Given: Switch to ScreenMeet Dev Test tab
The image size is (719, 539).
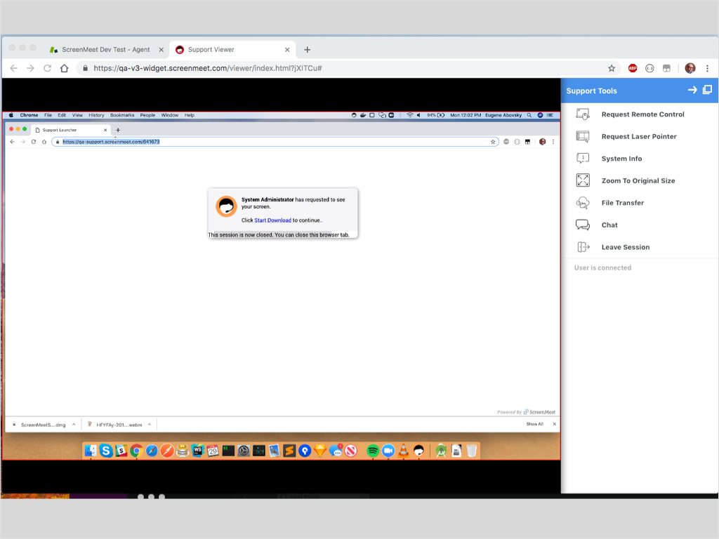Looking at the screenshot, I should [x=105, y=50].
